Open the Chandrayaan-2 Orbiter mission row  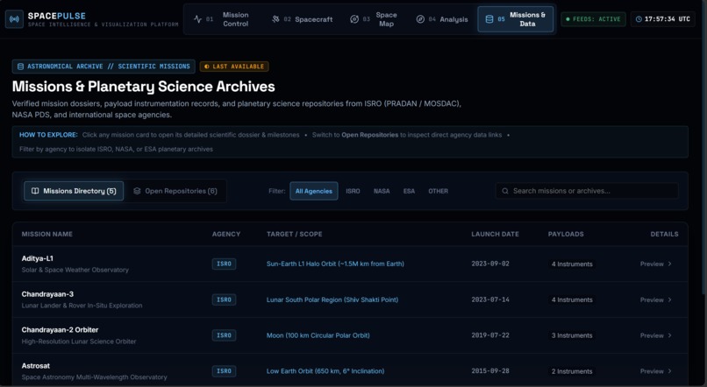pyautogui.click(x=350, y=335)
